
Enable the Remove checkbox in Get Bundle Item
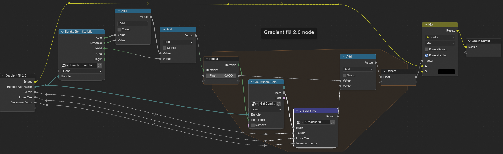coord(253,125)
